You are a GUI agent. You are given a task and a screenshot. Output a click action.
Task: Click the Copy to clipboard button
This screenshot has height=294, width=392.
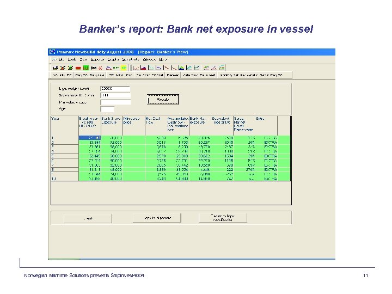click(157, 218)
